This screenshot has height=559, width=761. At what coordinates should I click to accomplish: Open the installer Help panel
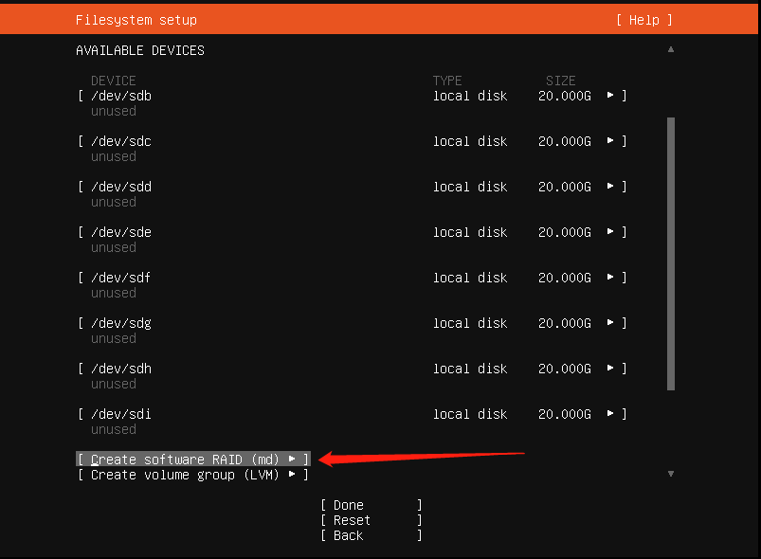tap(643, 19)
